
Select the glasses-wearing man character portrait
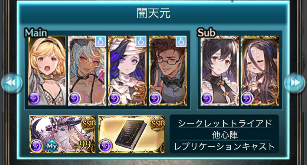[168, 71]
